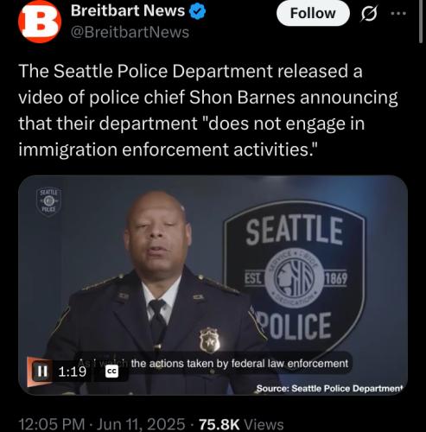The width and height of the screenshot is (426, 432).
Task: Open the Breitbart News profile avatar
Action: tap(40, 22)
